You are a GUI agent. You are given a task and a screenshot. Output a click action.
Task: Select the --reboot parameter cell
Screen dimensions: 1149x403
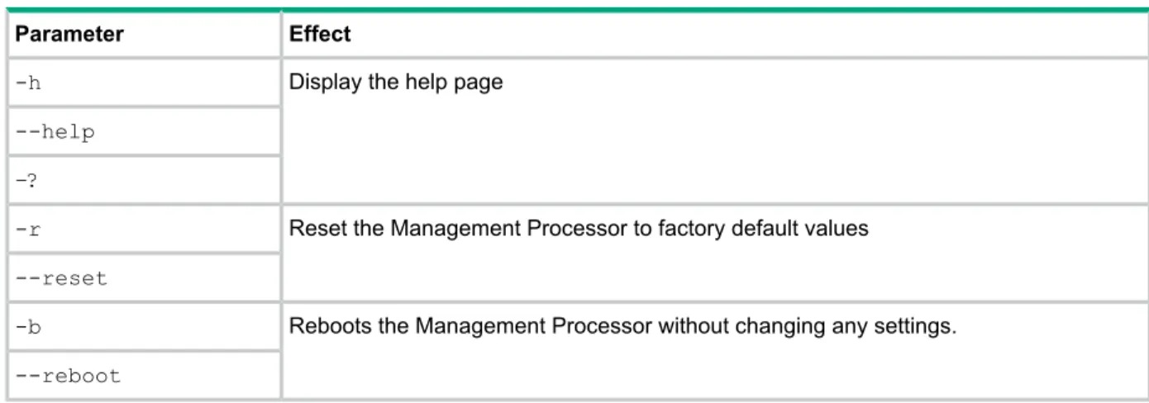click(x=144, y=375)
